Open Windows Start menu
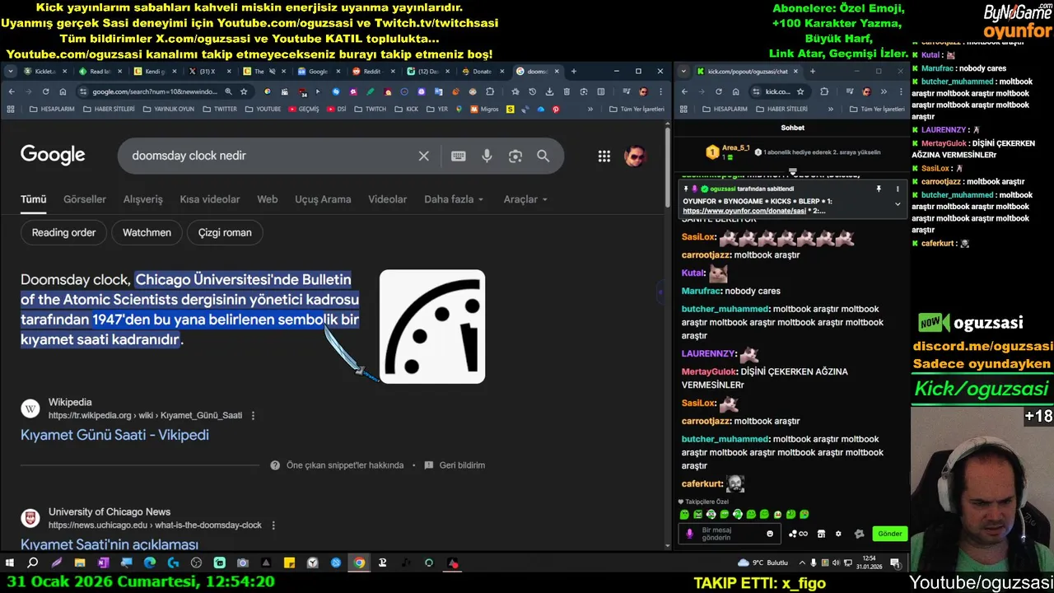The width and height of the screenshot is (1054, 593). 9,563
